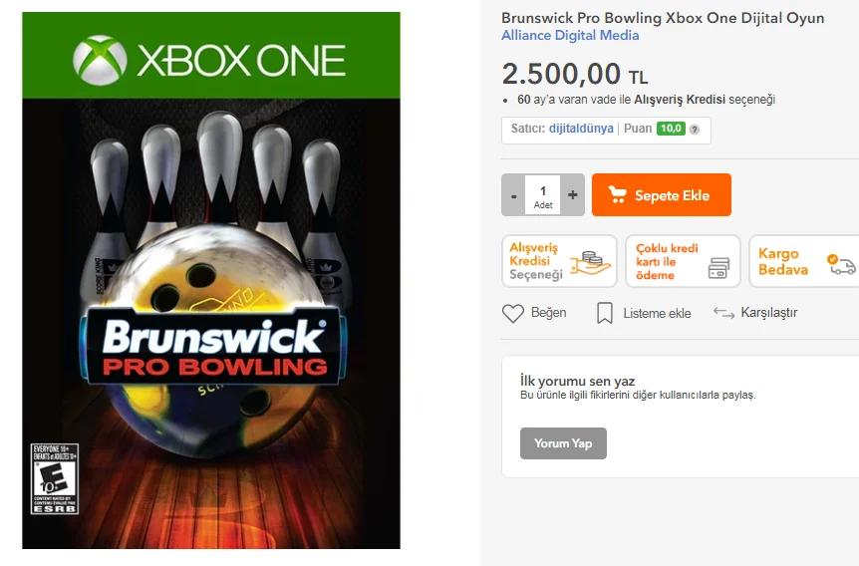This screenshot has width=859, height=566.
Task: Click the Adet quantity input field
Action: 543,195
